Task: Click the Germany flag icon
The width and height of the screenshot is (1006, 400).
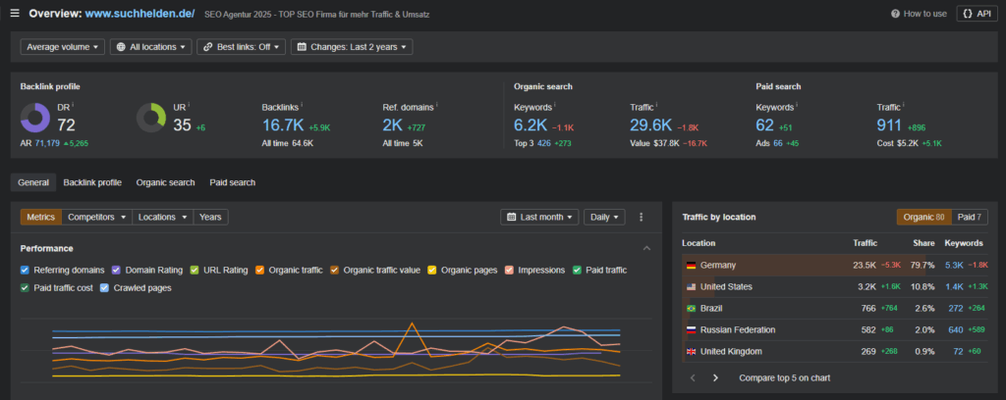Action: 691,265
